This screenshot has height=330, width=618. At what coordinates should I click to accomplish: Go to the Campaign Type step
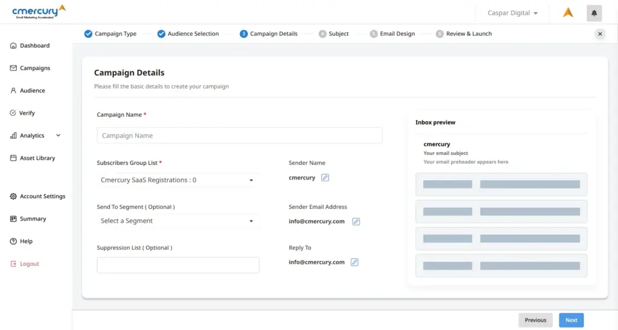[x=115, y=34]
